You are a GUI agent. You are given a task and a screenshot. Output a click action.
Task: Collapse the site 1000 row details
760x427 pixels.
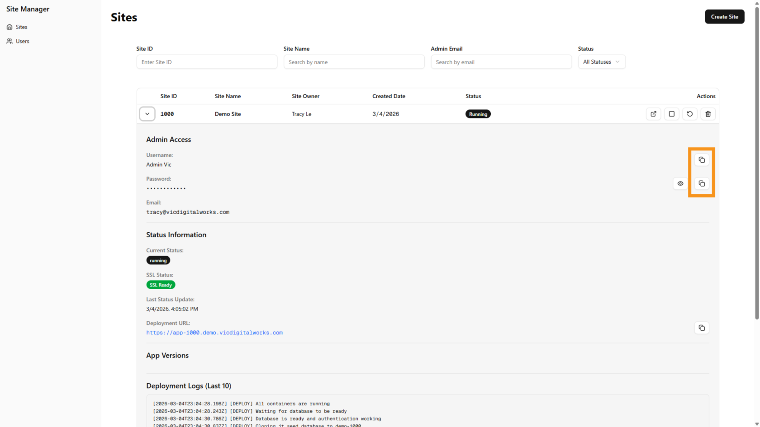147,114
